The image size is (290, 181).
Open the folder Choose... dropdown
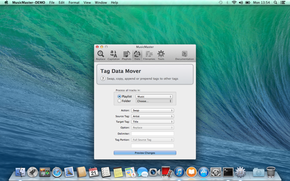[154, 101]
